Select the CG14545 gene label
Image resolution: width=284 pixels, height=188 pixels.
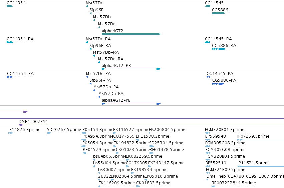[x=214, y=3]
